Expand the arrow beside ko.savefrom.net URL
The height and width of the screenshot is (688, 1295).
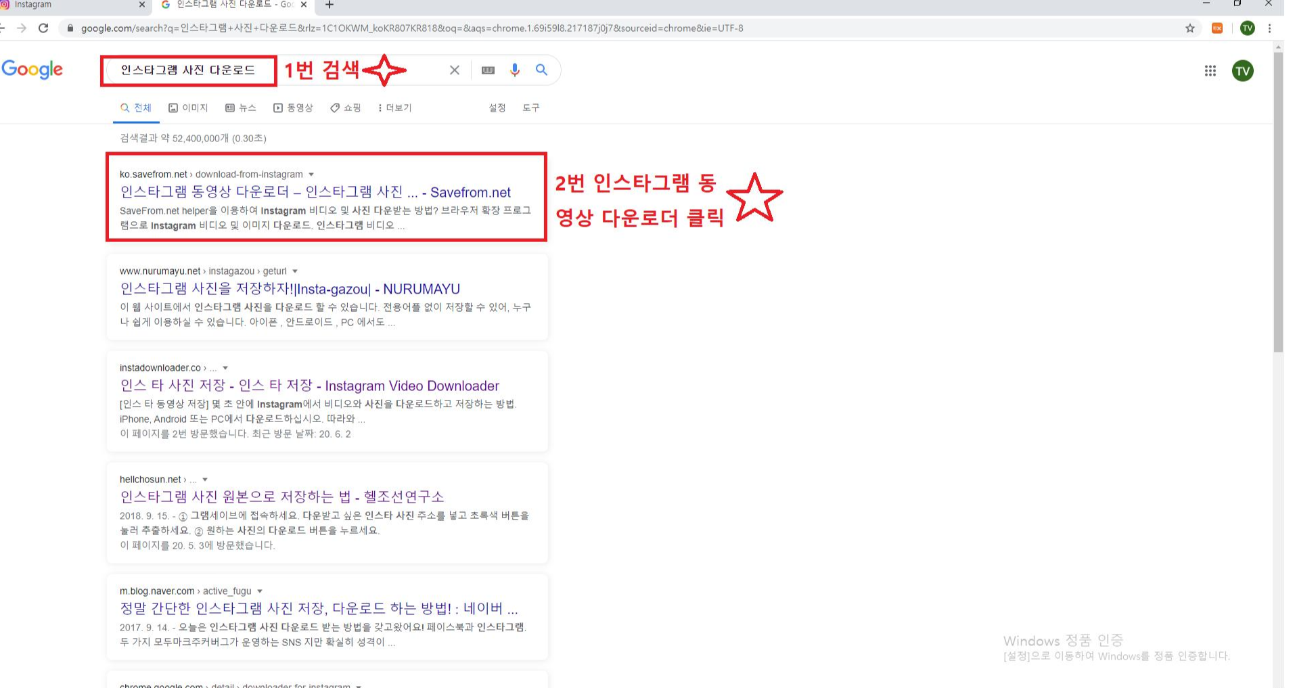point(311,175)
